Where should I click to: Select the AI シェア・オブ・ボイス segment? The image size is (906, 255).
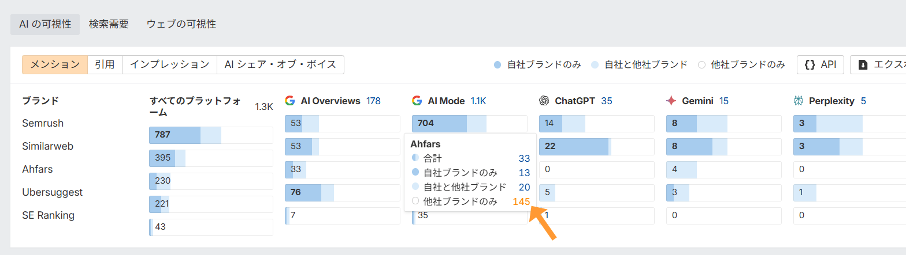click(280, 64)
